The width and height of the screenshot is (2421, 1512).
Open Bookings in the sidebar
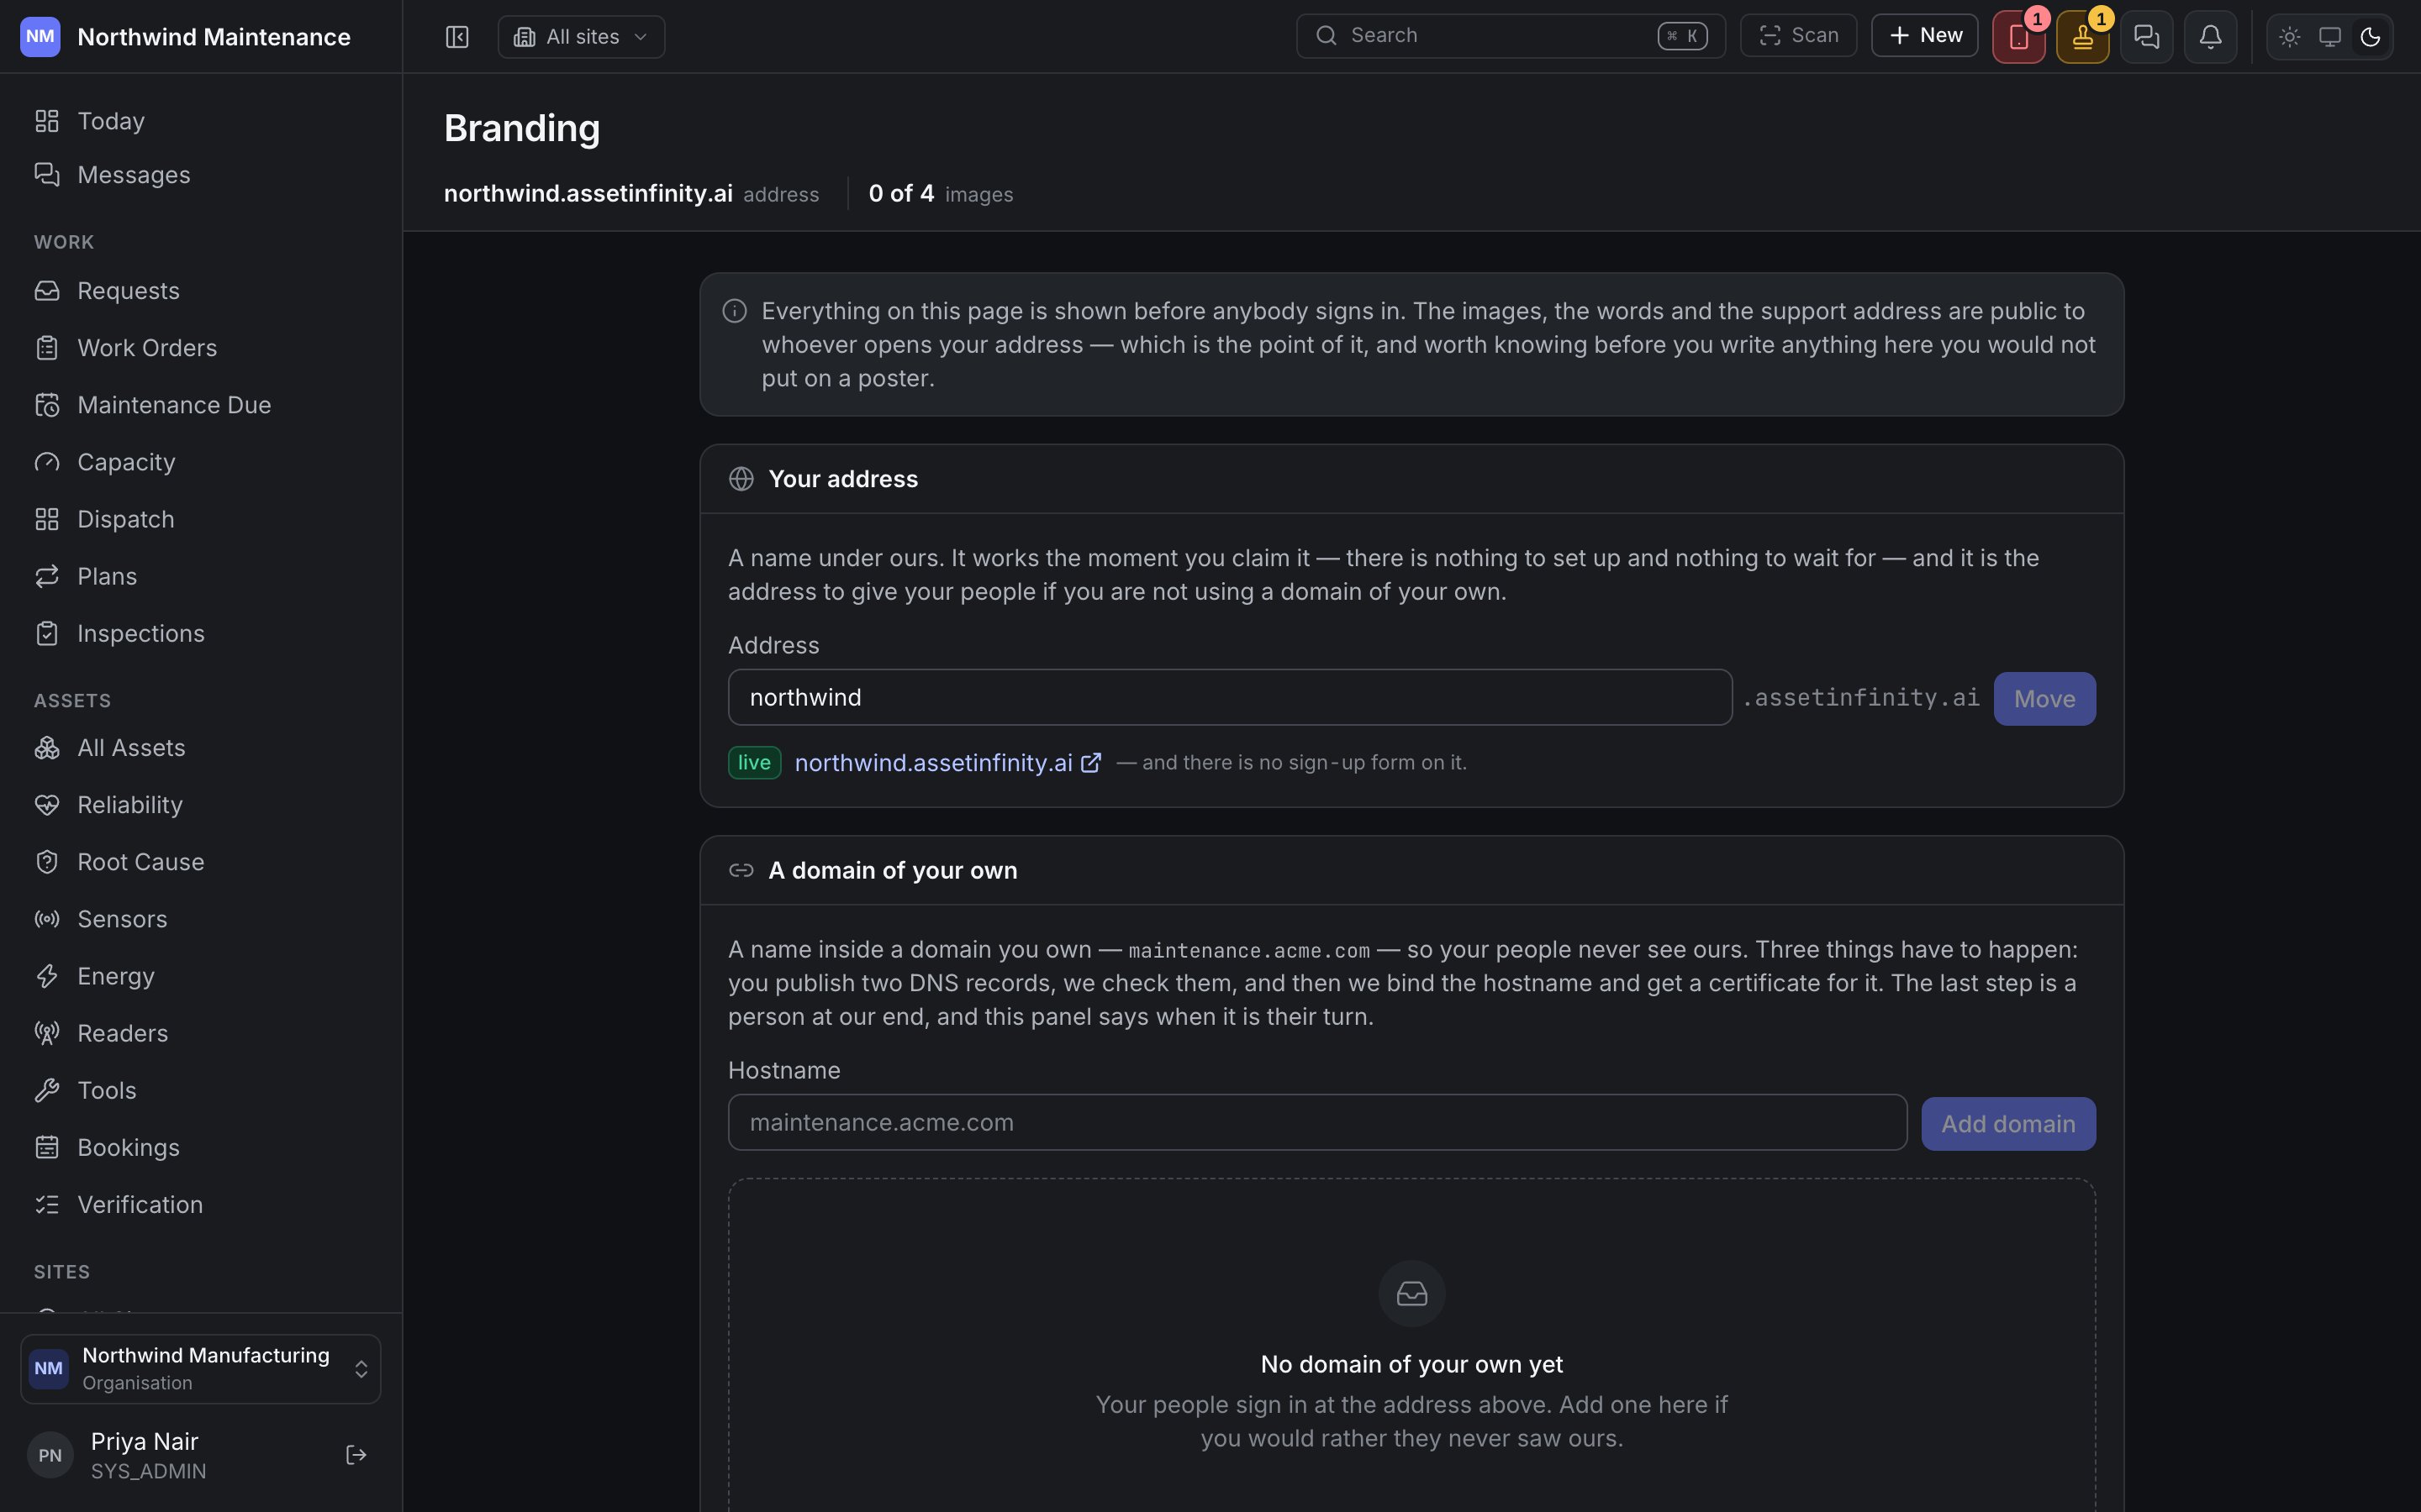point(201,1147)
